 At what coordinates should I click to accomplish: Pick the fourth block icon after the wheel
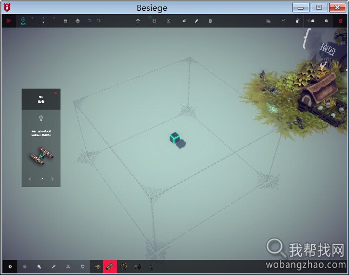click(x=138, y=266)
